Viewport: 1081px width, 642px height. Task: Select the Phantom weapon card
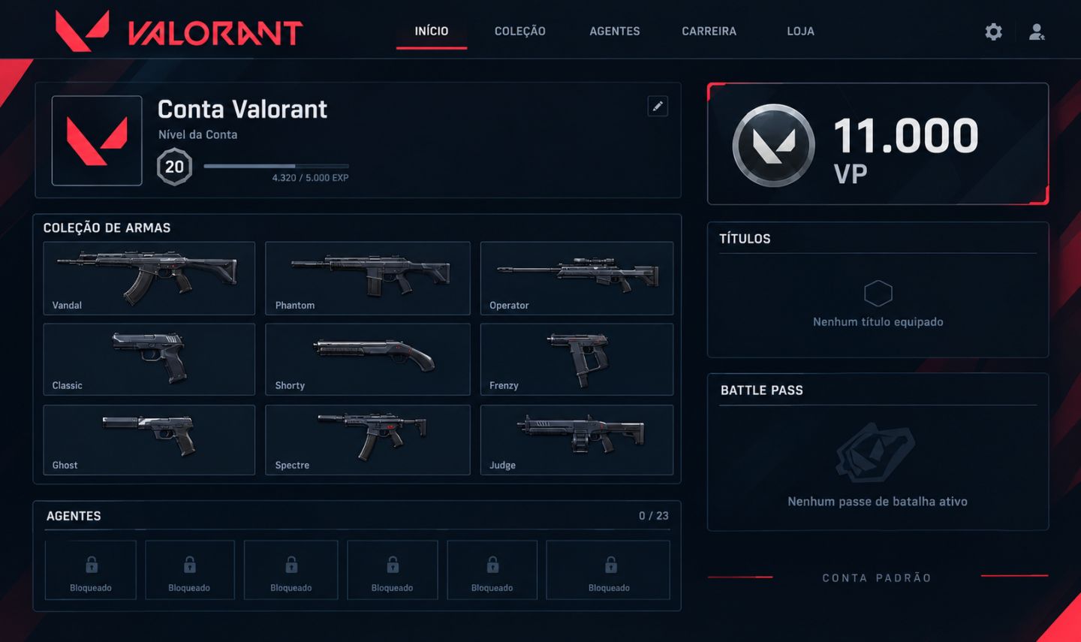pos(368,278)
